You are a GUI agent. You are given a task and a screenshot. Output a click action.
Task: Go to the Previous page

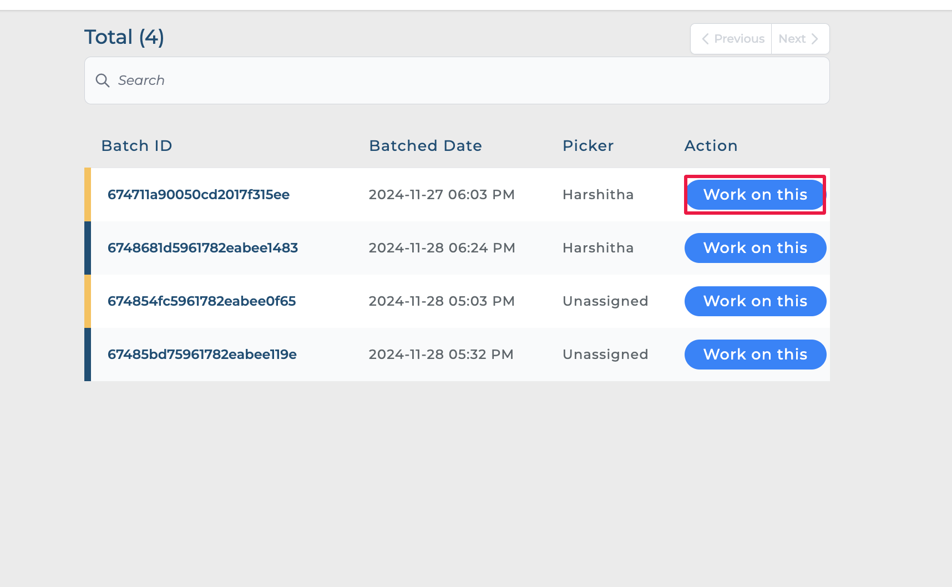click(732, 39)
